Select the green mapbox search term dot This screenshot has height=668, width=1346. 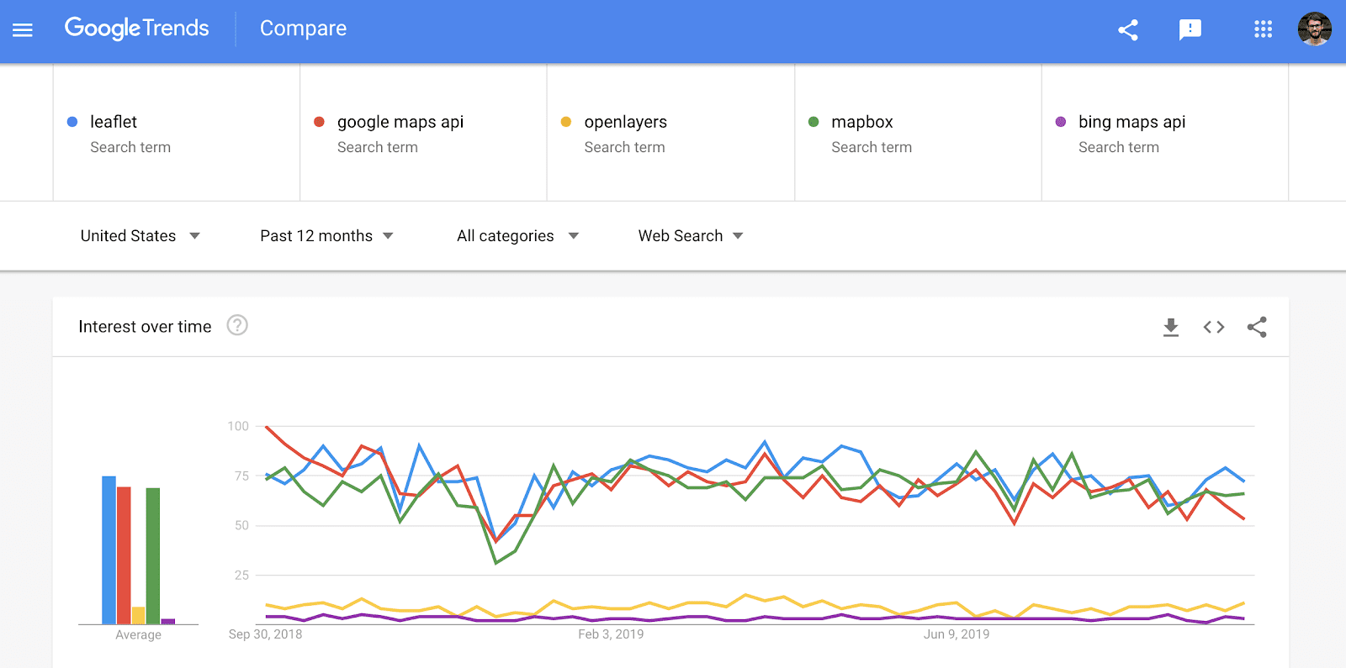[813, 121]
